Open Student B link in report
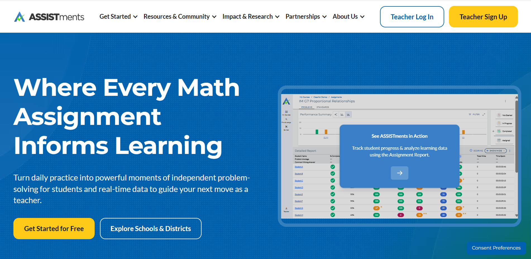531x259 pixels. tap(299, 174)
